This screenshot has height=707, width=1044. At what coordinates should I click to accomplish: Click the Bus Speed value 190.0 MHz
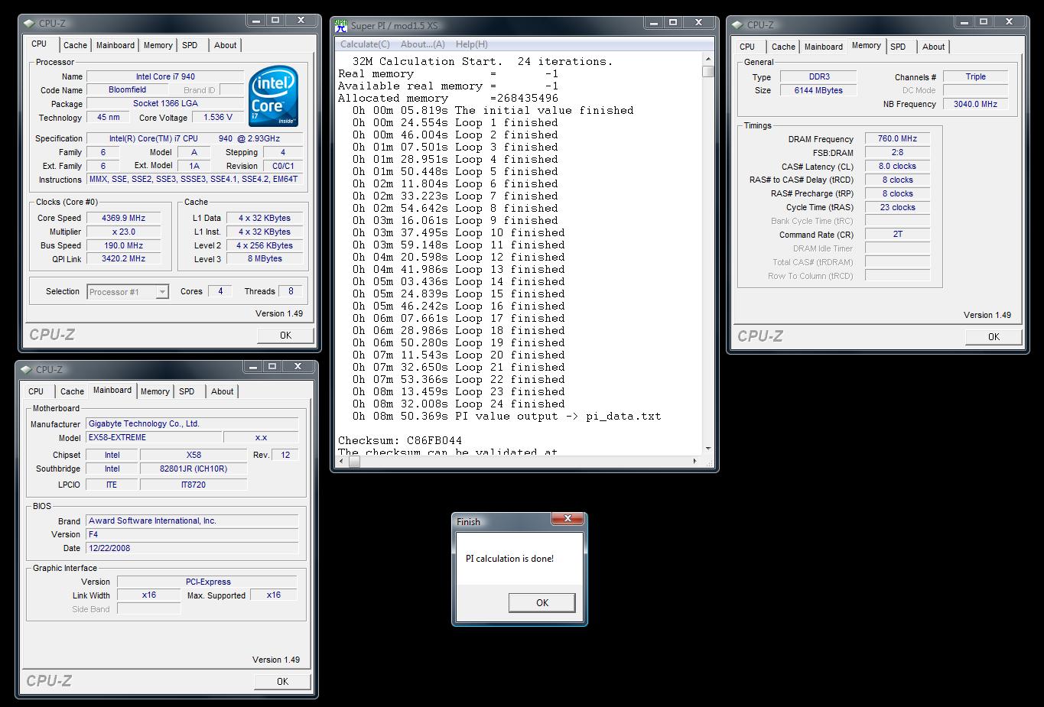(124, 245)
